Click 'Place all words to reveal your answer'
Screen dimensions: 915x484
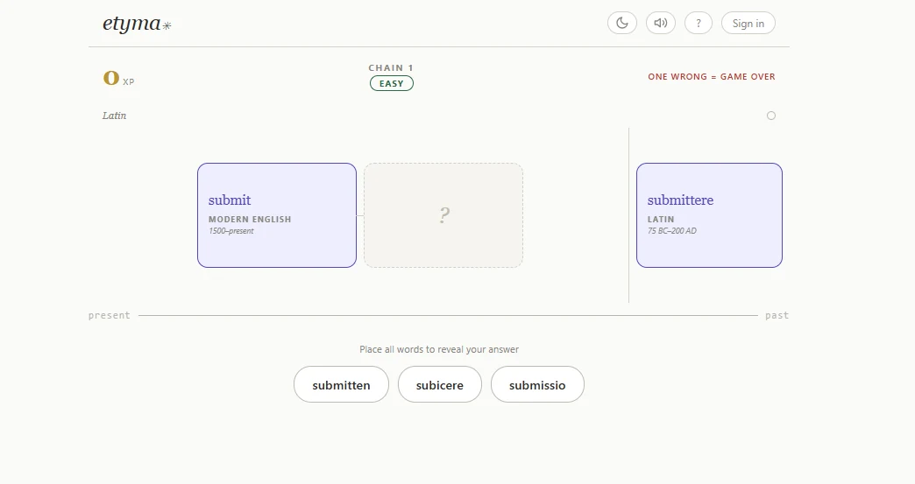click(439, 349)
